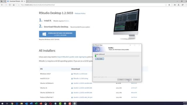Click the browser forward arrow
187x105 pixels.
pyautogui.click(x=6, y=5)
